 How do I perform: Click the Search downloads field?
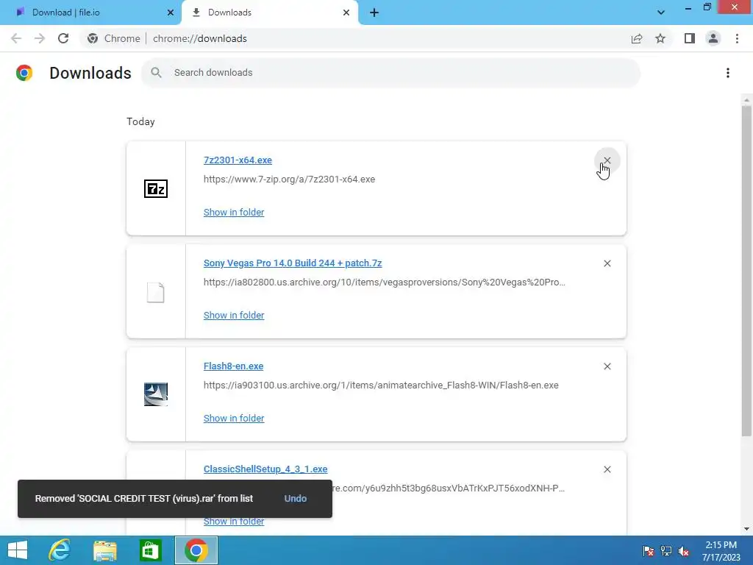390,73
